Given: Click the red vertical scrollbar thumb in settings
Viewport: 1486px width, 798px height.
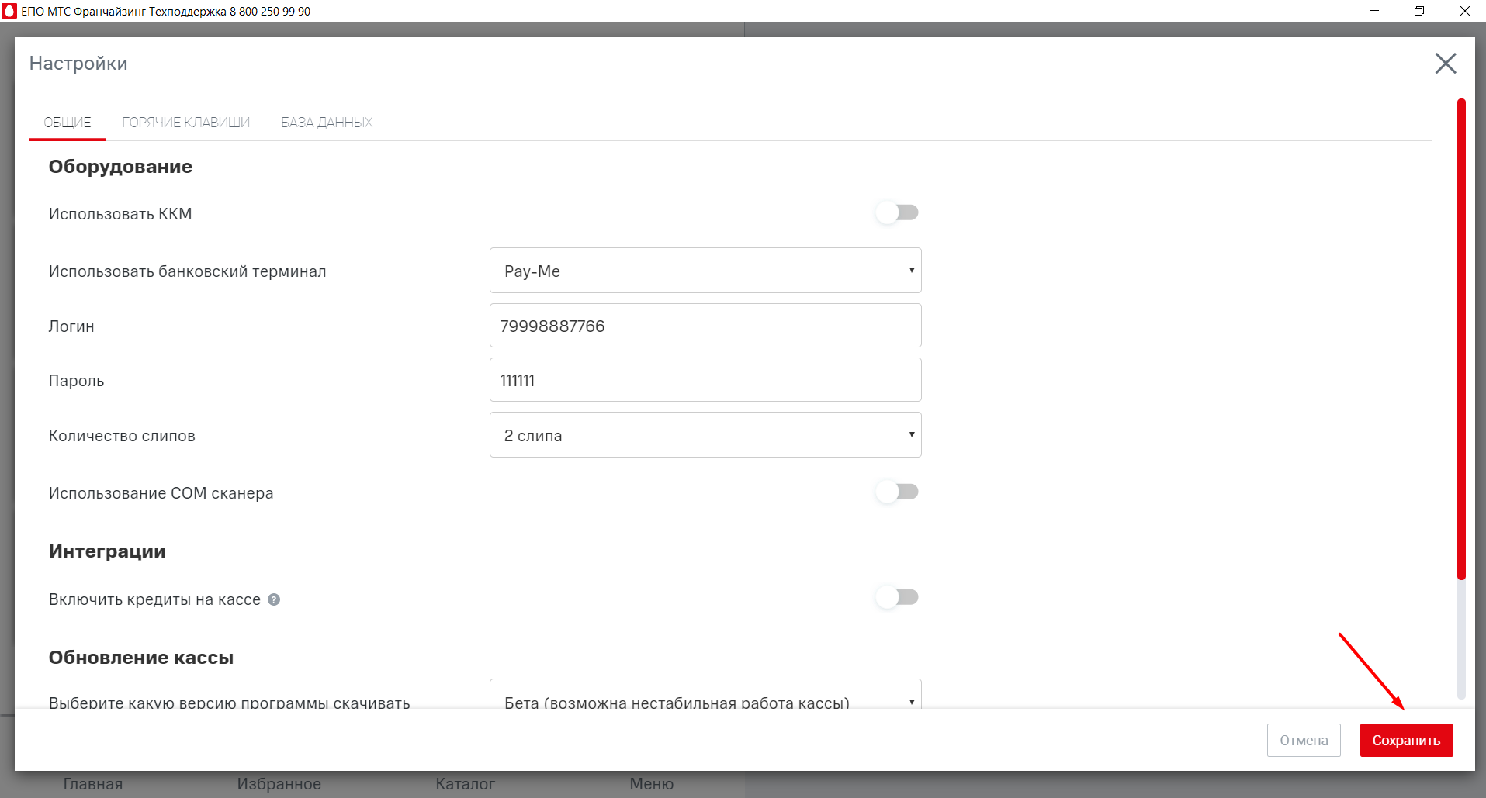Looking at the screenshot, I should (1461, 339).
